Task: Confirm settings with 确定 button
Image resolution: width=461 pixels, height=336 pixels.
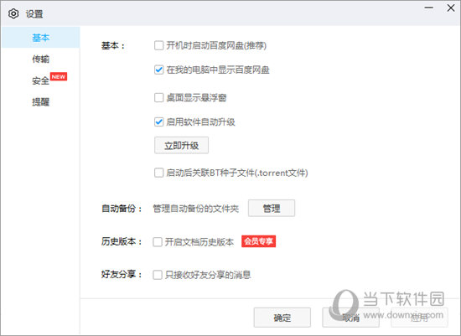Action: (x=282, y=318)
